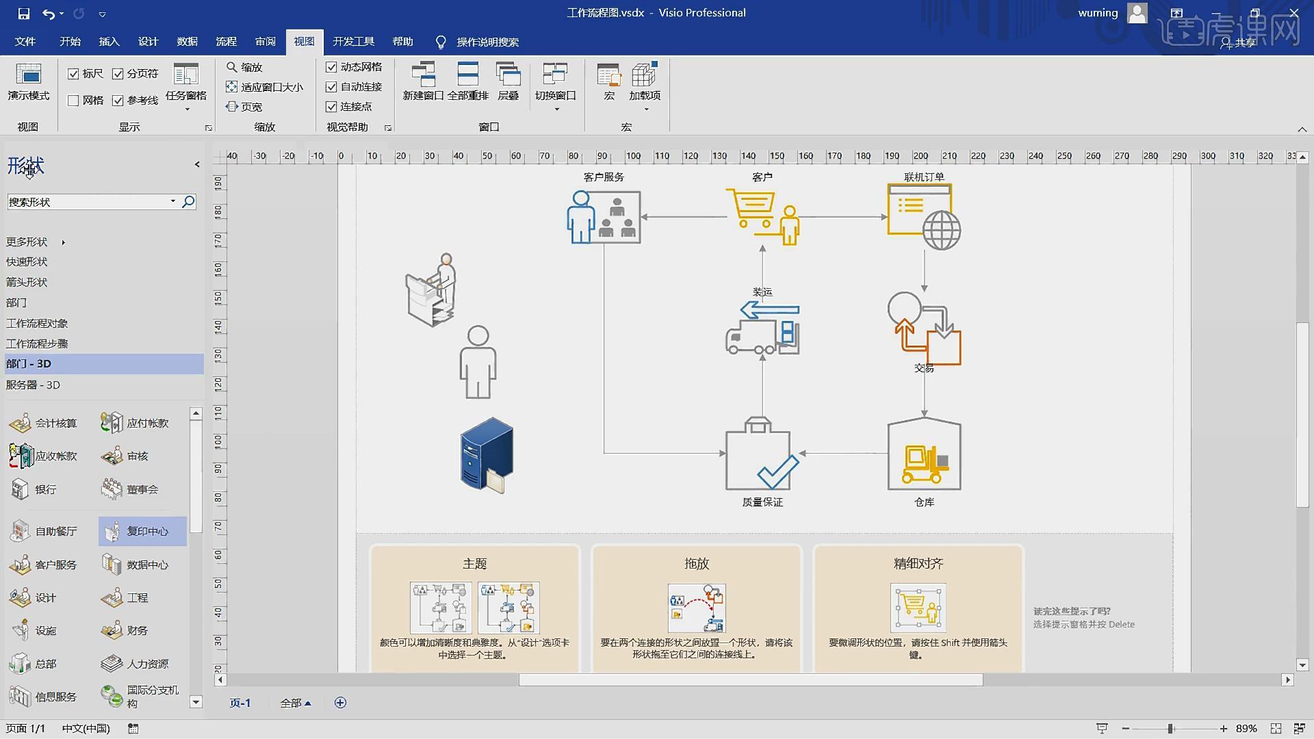
Task: Open Show group dialog launcher
Action: point(208,128)
